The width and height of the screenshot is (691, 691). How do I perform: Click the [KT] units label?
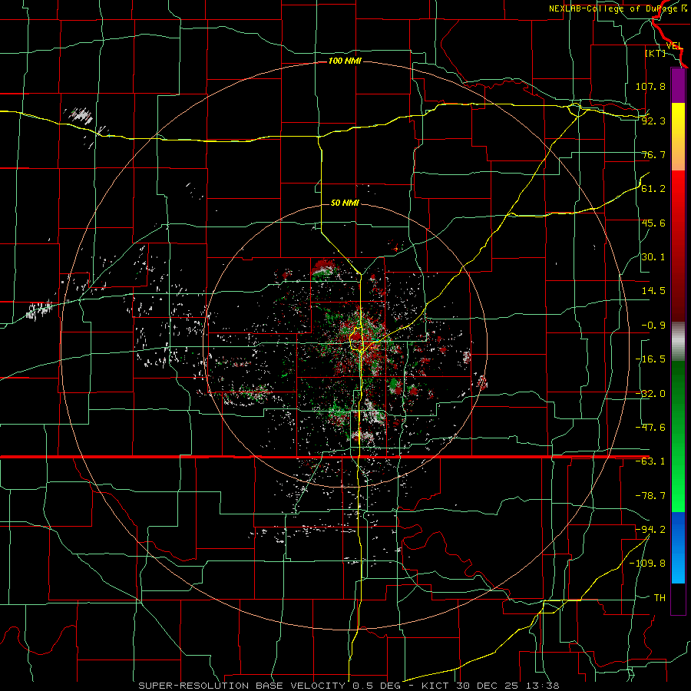coord(656,53)
